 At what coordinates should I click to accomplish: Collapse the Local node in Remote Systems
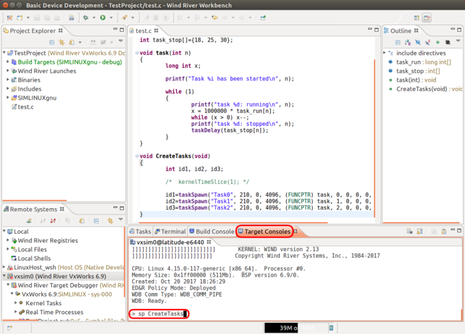click(4, 231)
